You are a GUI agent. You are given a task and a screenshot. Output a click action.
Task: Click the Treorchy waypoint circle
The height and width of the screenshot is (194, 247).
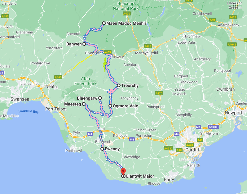119,85
